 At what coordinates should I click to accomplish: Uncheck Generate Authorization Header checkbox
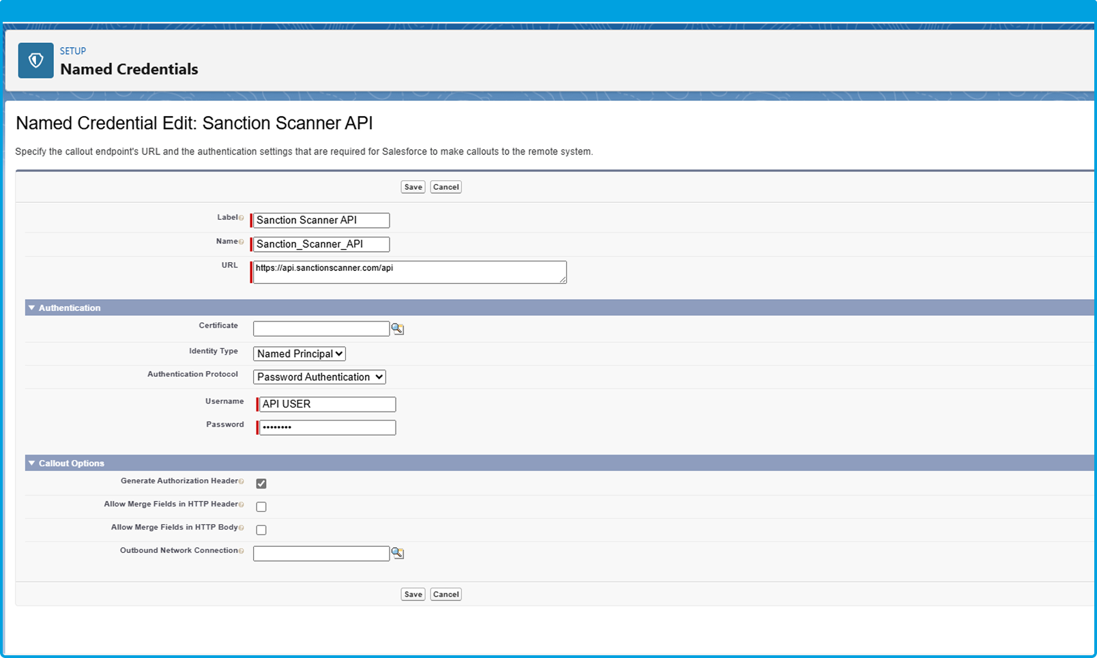point(261,483)
